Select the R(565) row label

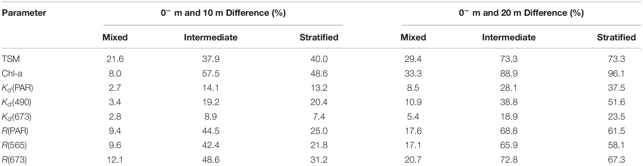(14, 145)
